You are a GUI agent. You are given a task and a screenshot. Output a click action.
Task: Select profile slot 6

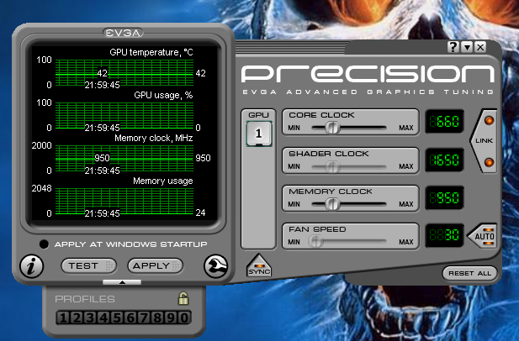(130, 317)
